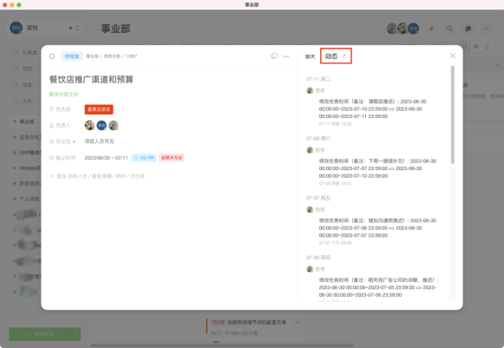Change the red 重要且紧急 priority tag

pyautogui.click(x=99, y=109)
